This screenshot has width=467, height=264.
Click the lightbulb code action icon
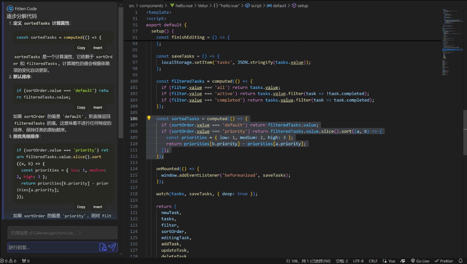tap(149, 118)
